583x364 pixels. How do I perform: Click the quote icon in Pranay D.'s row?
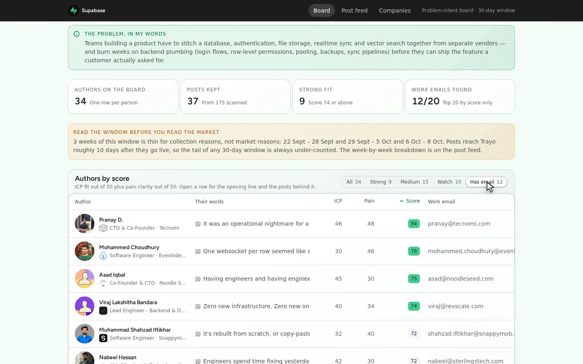pos(198,224)
